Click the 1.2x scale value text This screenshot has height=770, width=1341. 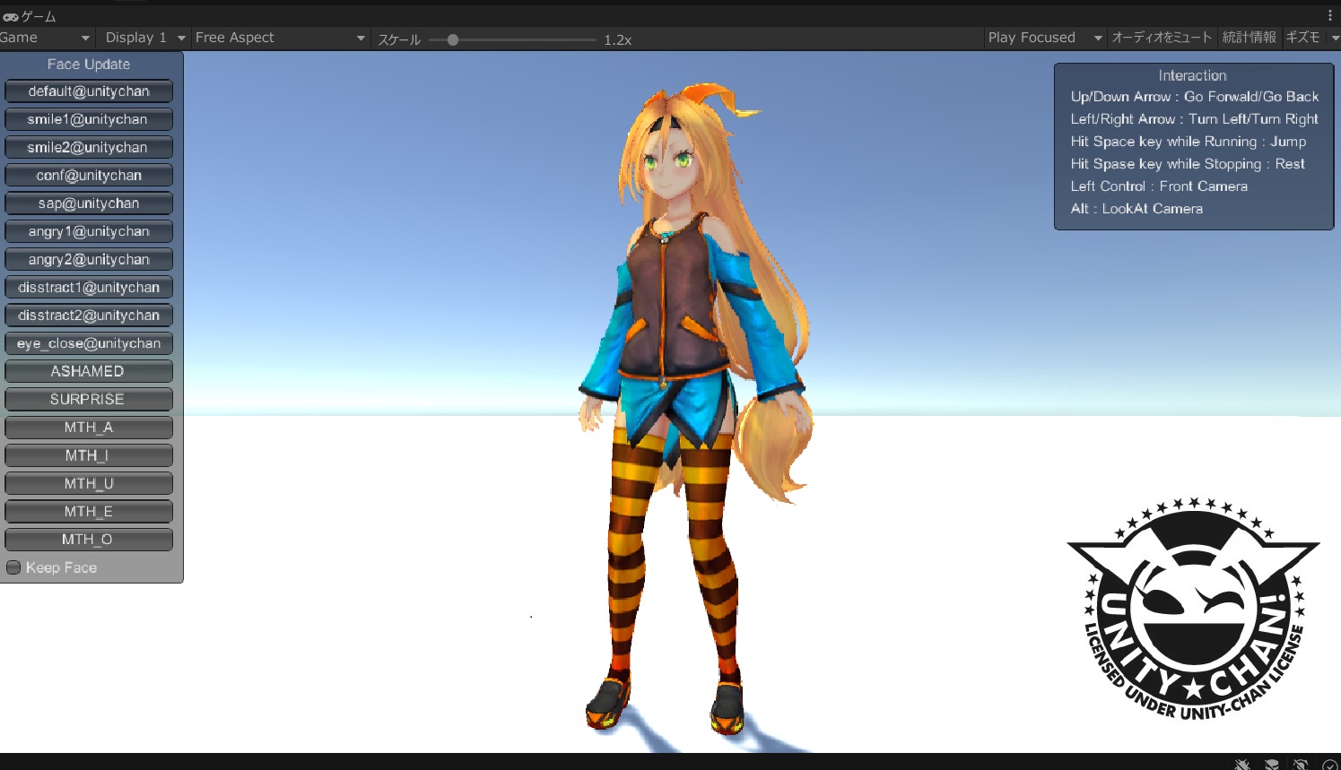[x=618, y=40]
